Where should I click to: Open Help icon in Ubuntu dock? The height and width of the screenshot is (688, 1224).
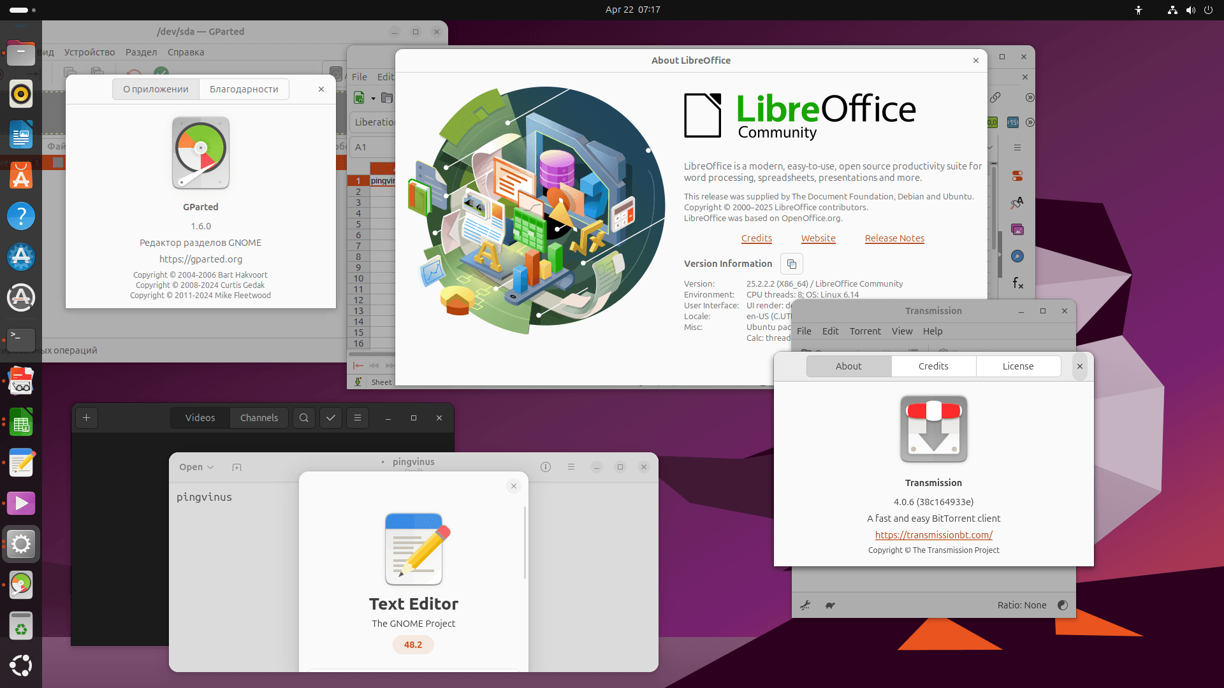tap(21, 217)
